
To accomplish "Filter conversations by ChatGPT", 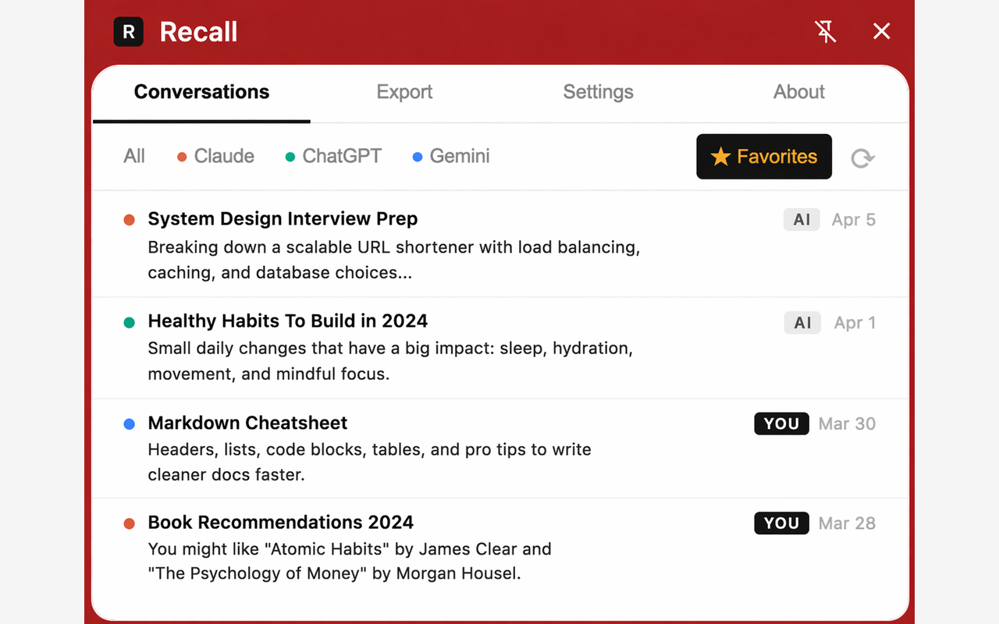I will [333, 156].
